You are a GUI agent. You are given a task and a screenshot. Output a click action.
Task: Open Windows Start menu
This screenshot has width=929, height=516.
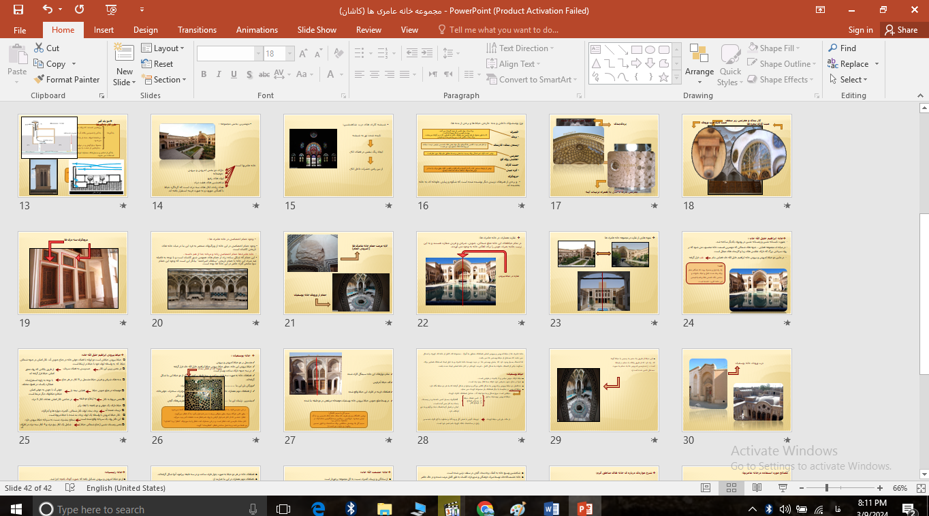(16, 509)
